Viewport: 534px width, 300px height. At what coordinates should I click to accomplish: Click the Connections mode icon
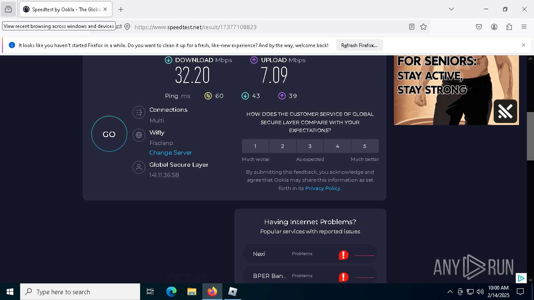[x=139, y=112]
